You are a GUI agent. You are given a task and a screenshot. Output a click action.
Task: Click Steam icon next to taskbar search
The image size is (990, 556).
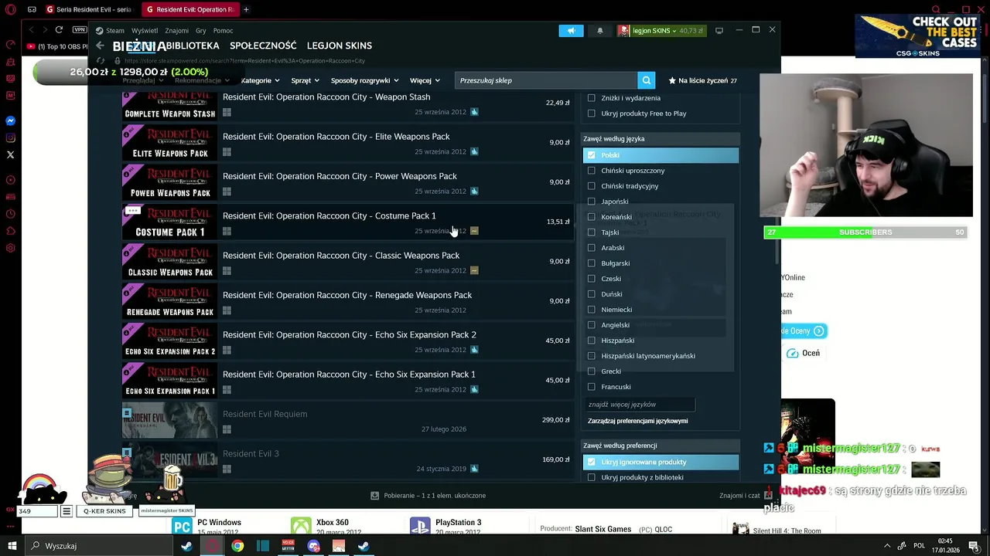pos(186,546)
